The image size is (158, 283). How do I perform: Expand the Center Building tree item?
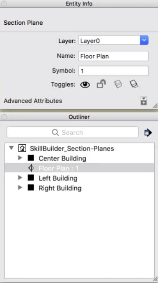[20, 158]
